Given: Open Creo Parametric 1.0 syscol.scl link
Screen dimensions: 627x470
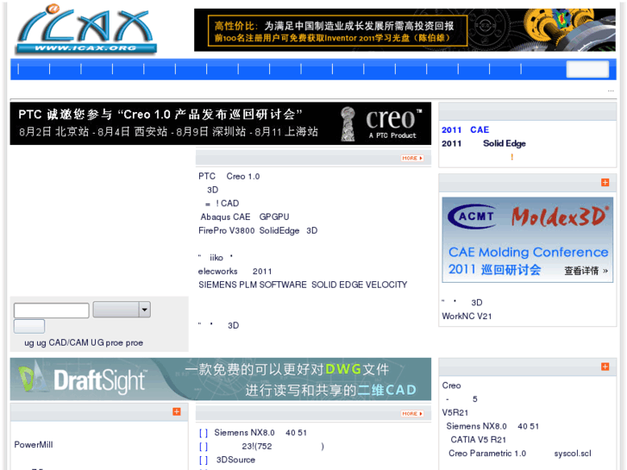Looking at the screenshot, I should click(x=520, y=454).
